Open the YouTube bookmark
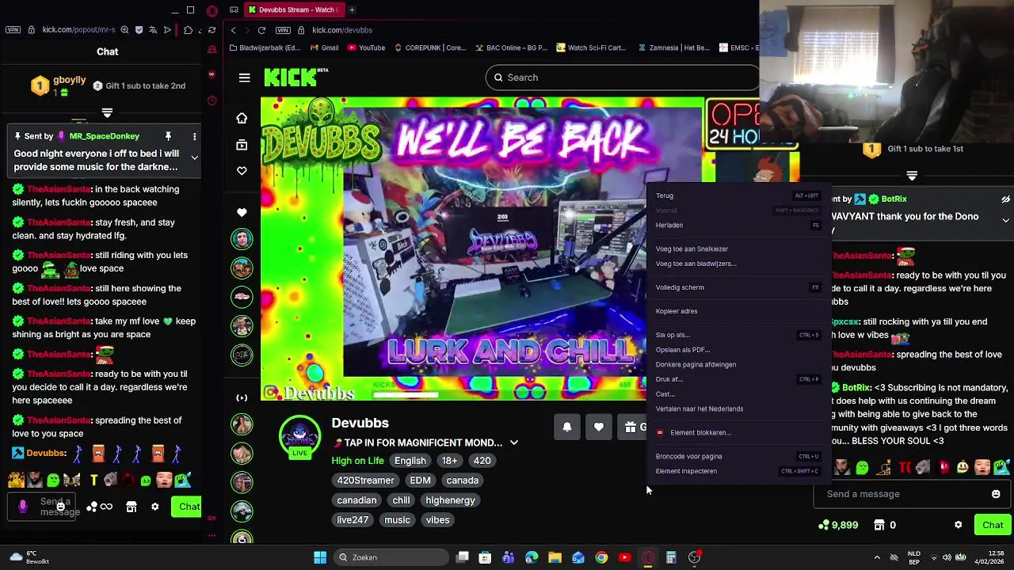This screenshot has width=1014, height=570. click(x=366, y=47)
